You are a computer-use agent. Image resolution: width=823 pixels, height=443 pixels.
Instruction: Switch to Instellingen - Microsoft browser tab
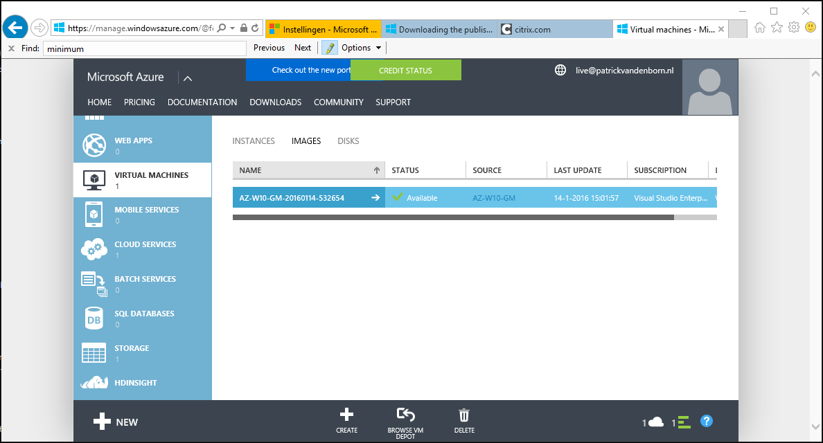(x=324, y=29)
